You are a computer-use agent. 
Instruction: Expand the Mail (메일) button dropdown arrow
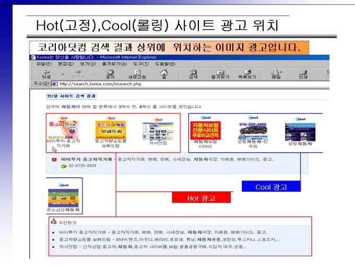(281, 72)
